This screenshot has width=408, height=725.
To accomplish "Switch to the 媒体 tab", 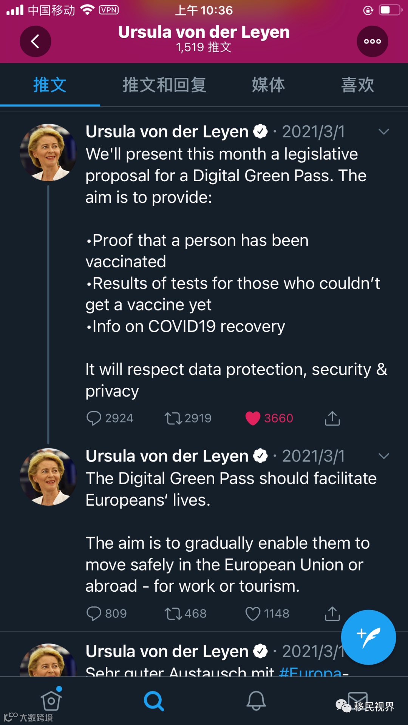I will click(268, 85).
